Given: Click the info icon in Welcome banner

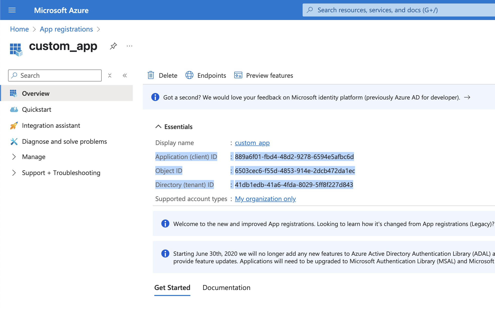Looking at the screenshot, I should pyautogui.click(x=165, y=223).
